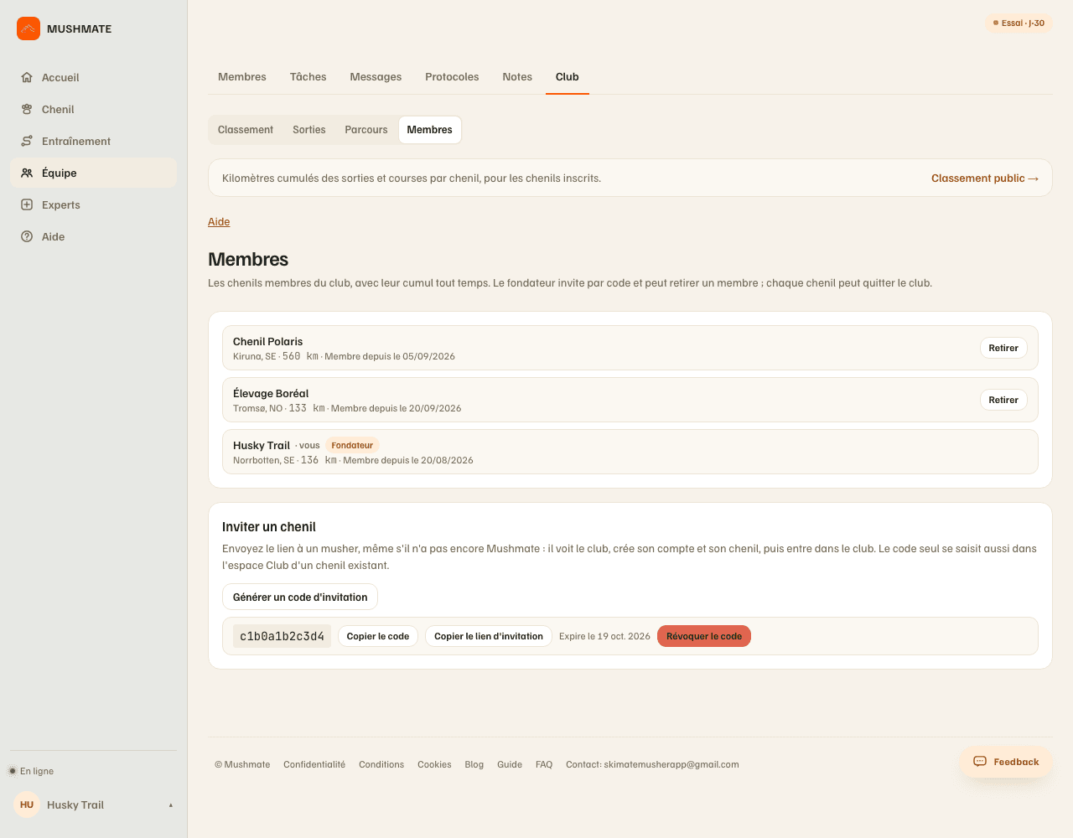Click Révoquer le code button
The height and width of the screenshot is (838, 1073).
point(704,636)
